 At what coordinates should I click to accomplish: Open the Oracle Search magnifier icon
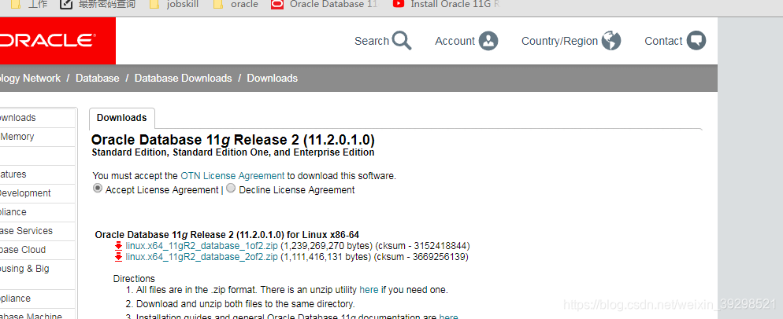click(402, 41)
